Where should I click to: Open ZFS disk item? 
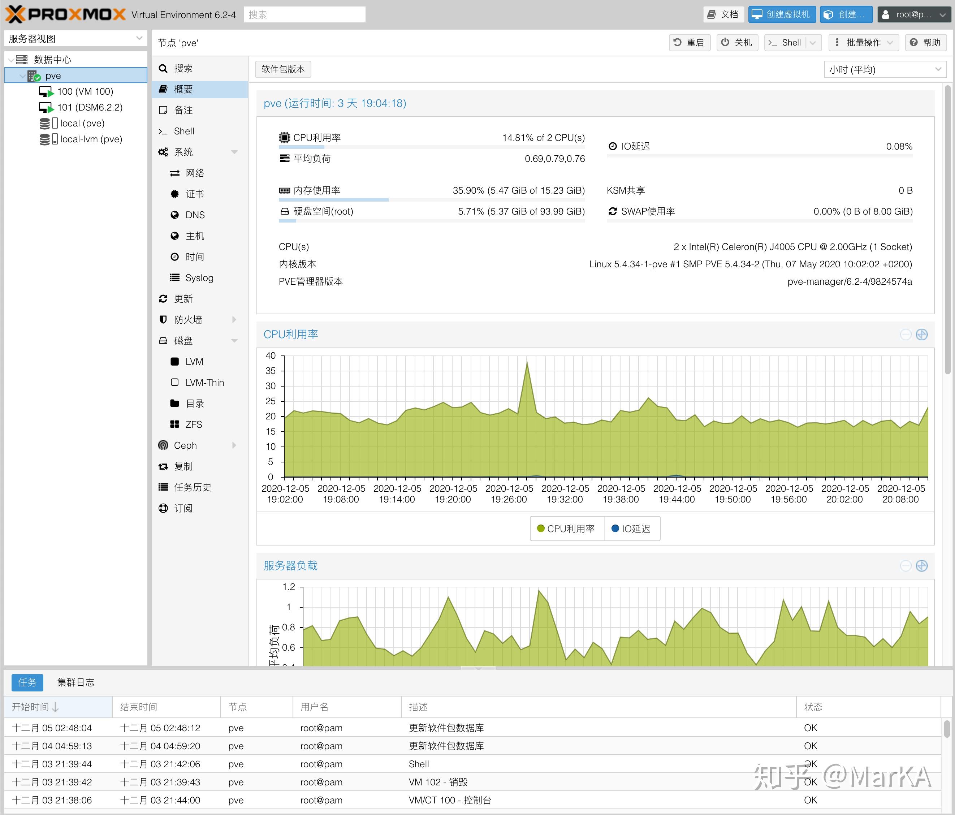200,425
